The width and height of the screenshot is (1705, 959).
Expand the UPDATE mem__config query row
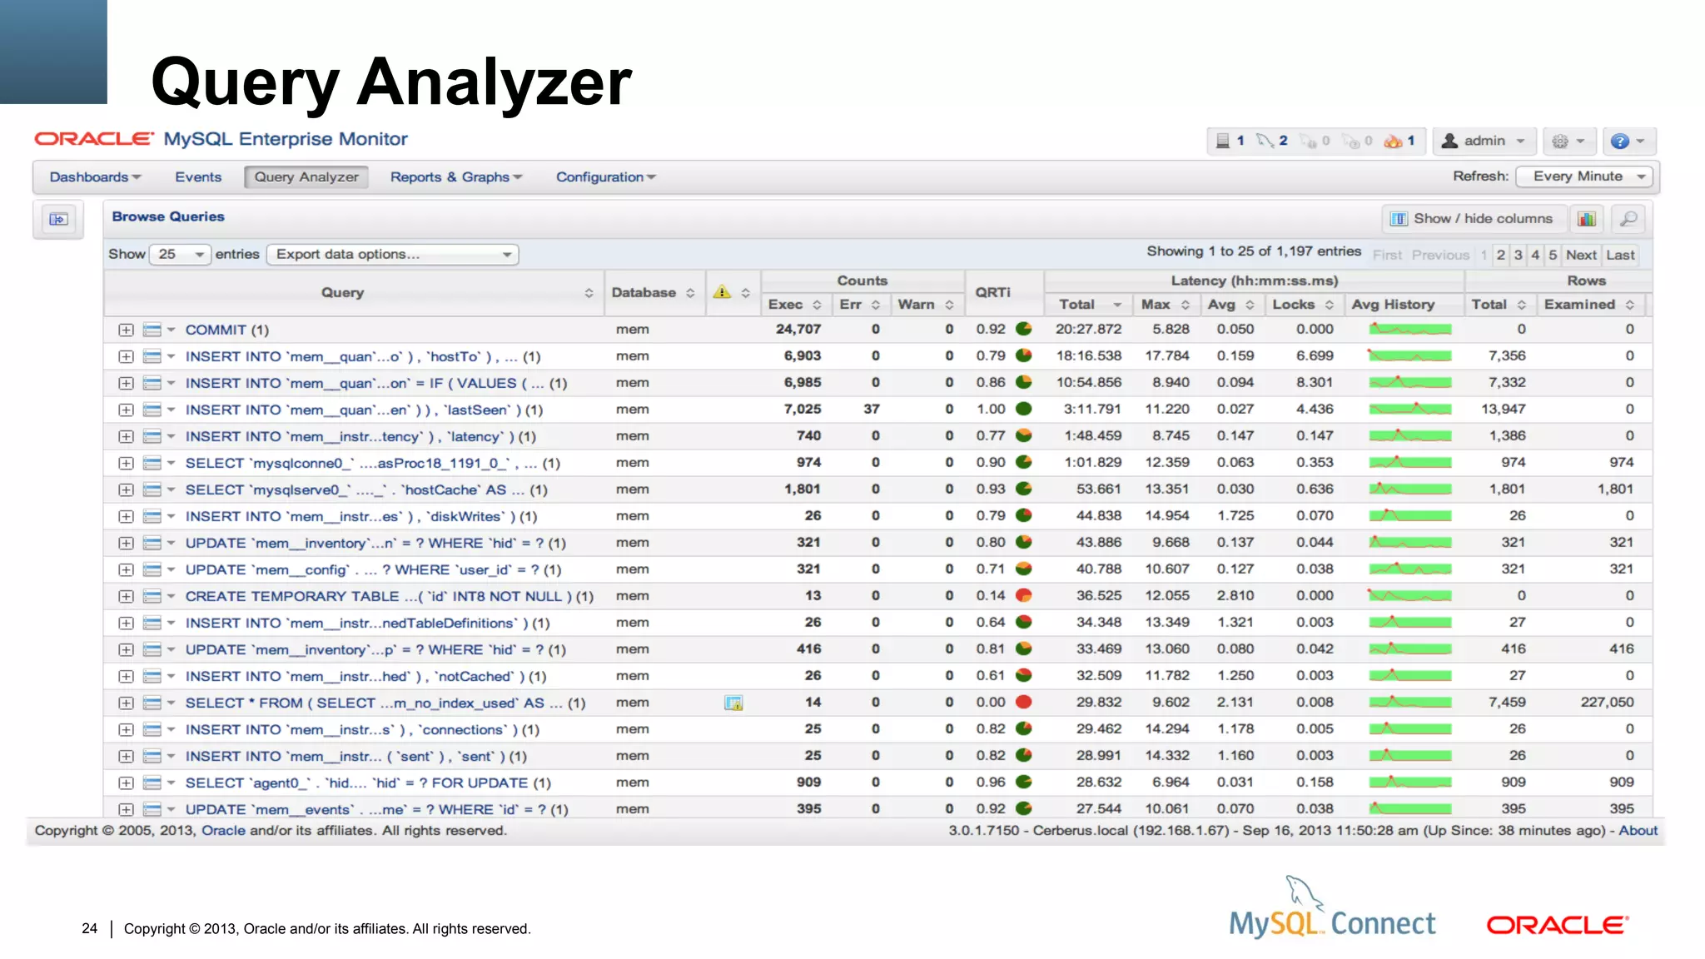click(126, 570)
